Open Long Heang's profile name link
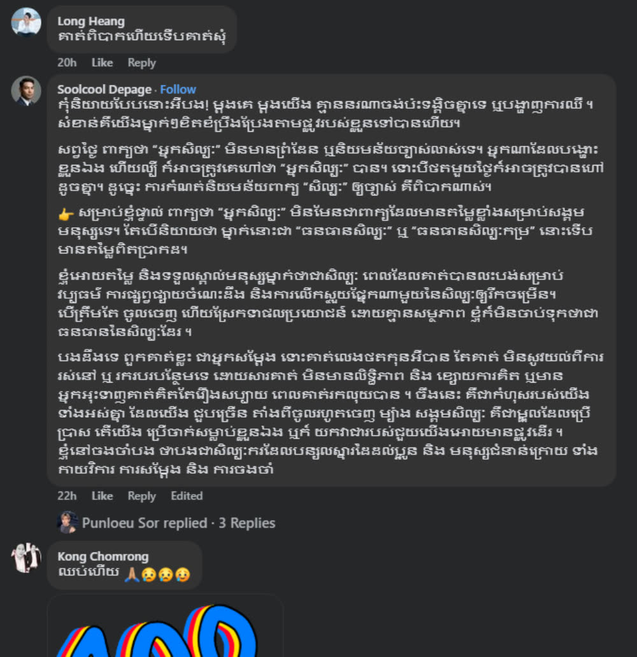The image size is (637, 657). click(x=91, y=21)
